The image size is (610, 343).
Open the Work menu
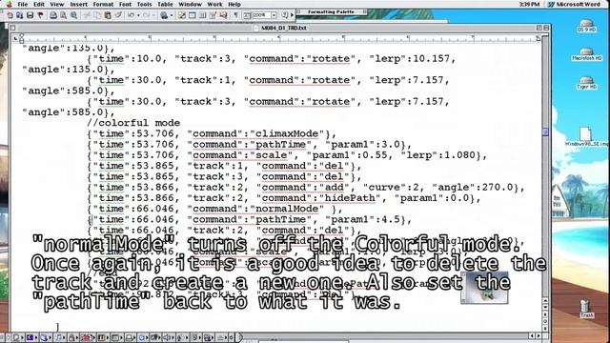coord(214,4)
